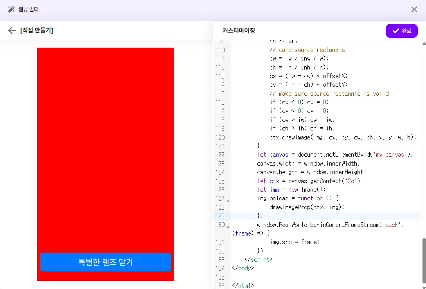The height and width of the screenshot is (289, 426).
Task: Click the 'cw = iw / (nw / w);' line
Action: [299, 59]
